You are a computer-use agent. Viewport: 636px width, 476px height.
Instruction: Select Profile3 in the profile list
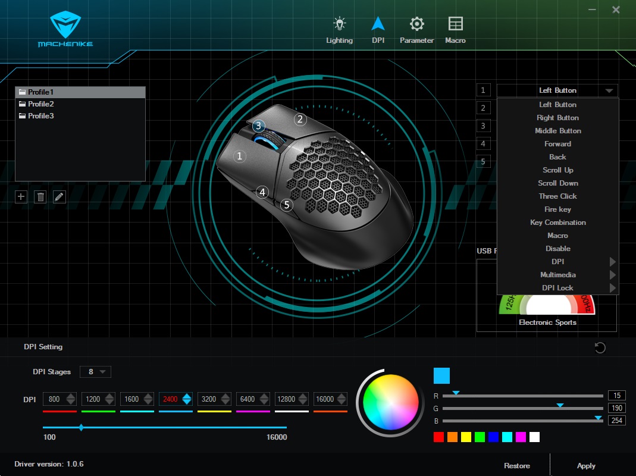click(x=80, y=115)
